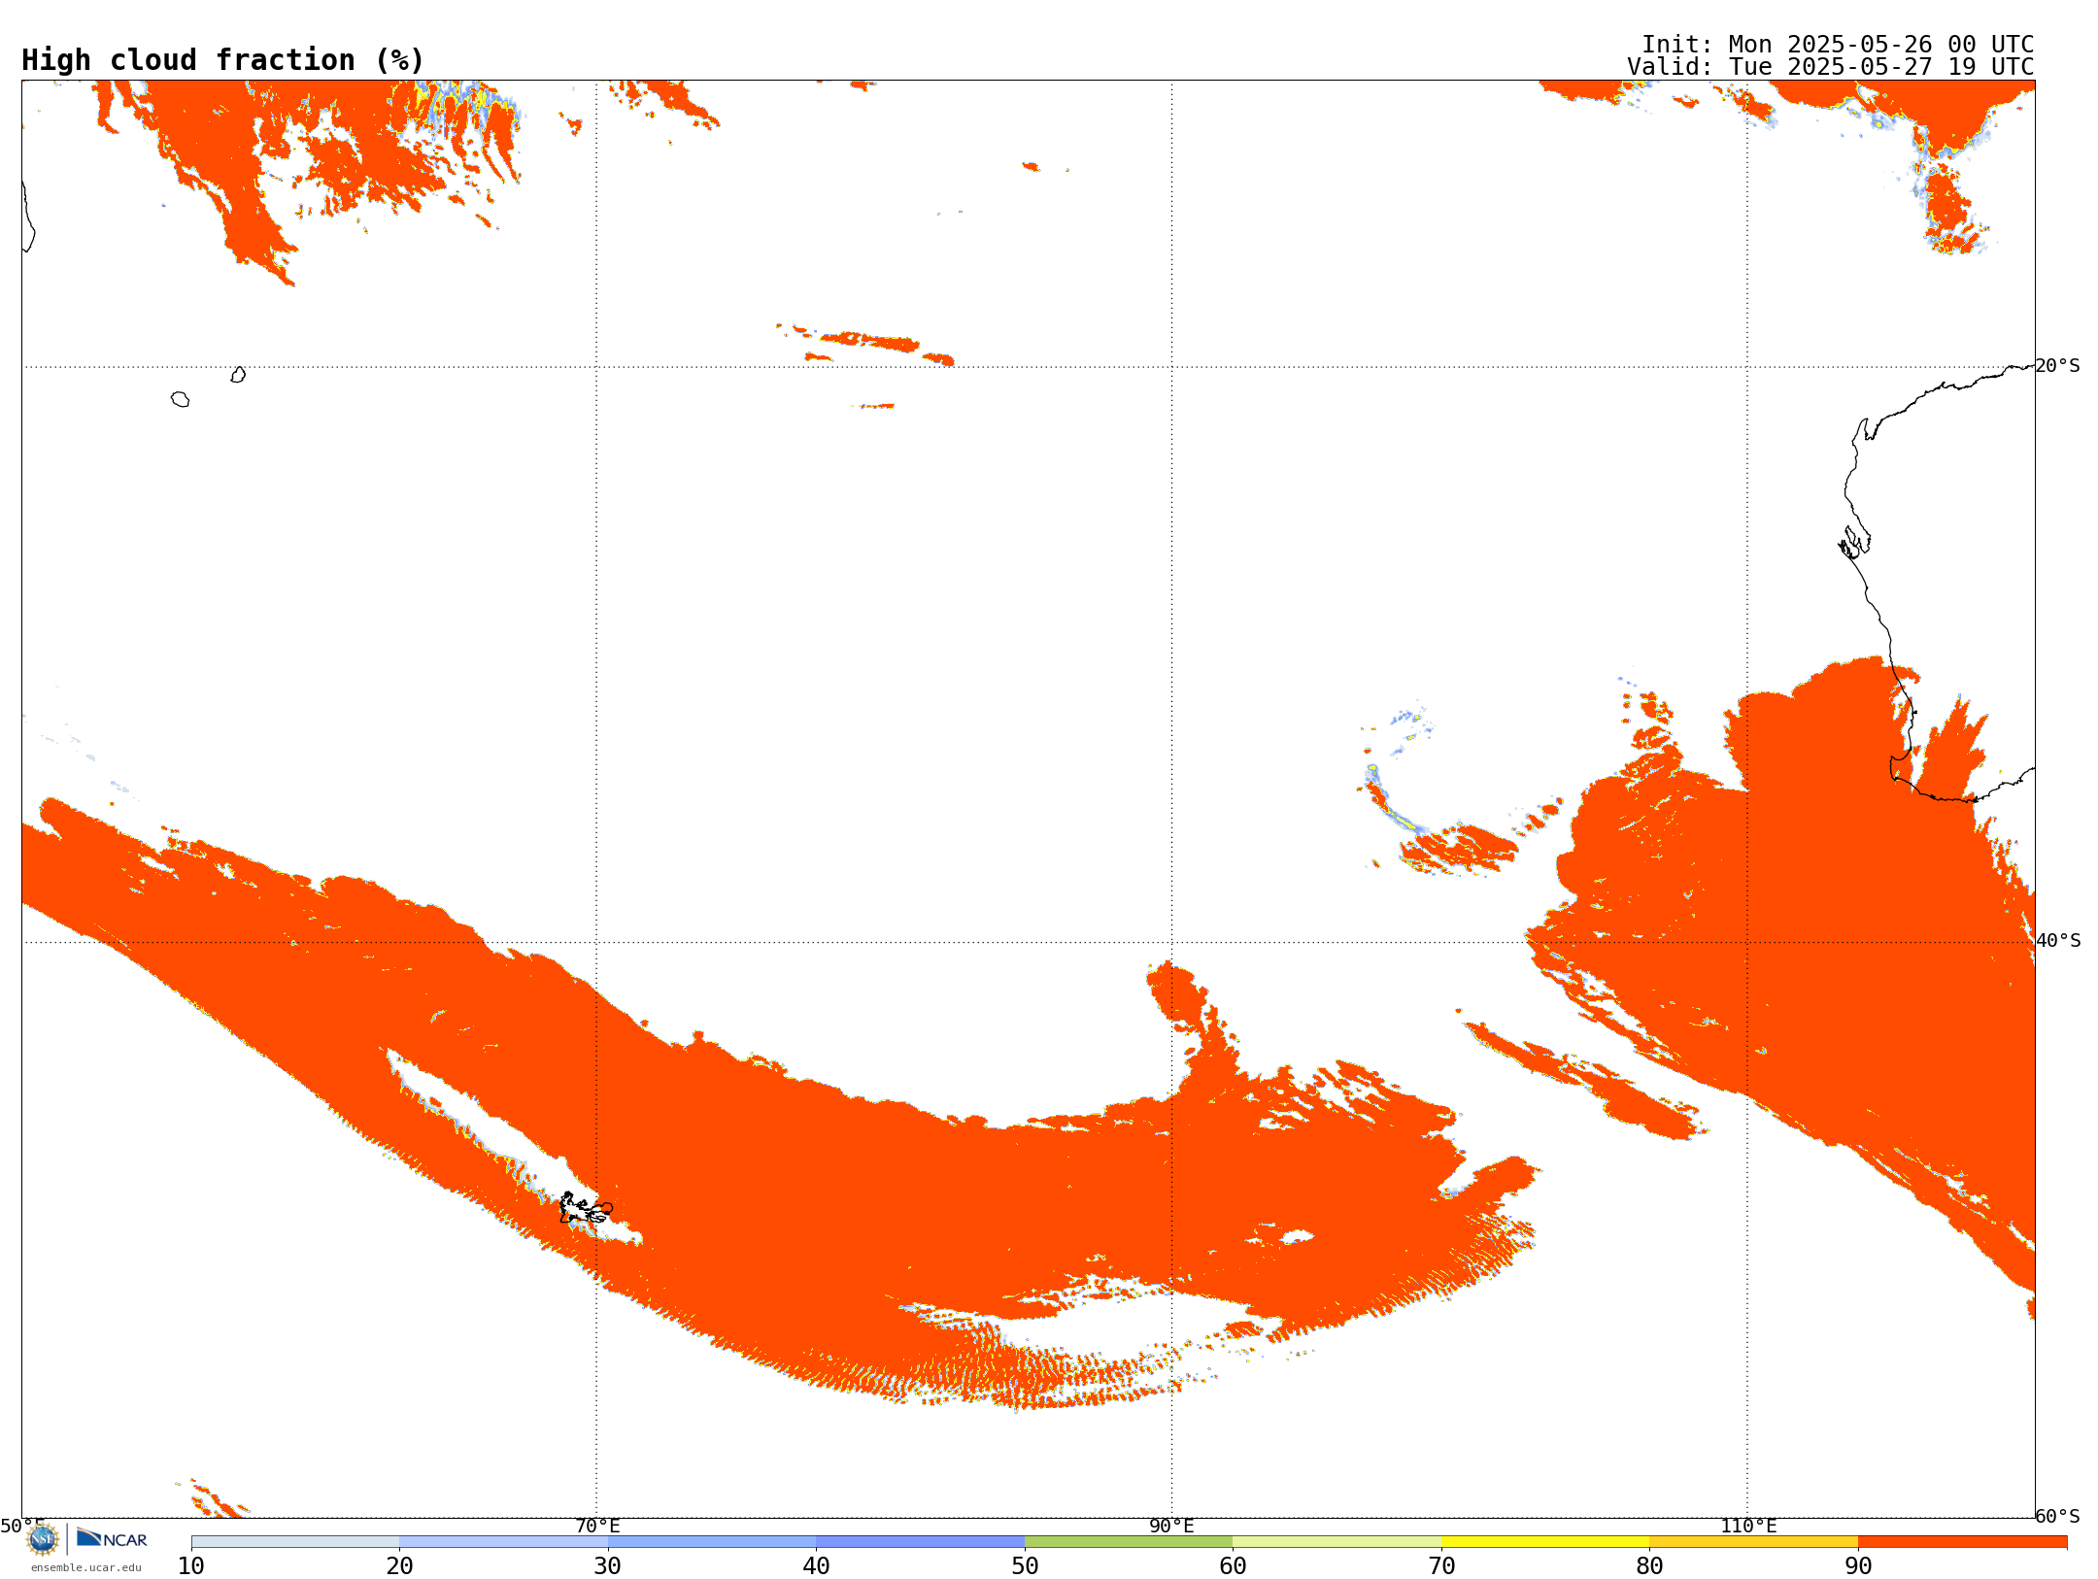Click the 60-70 pale yellow-green colorbar segment
2098x1579 pixels.
1337,1542
